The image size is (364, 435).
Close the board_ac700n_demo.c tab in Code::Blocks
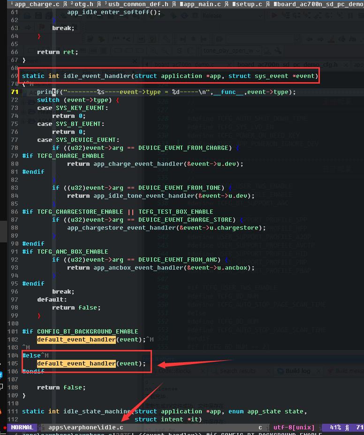229,65
